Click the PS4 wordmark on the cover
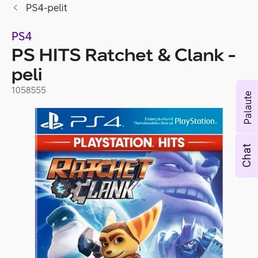Image resolution: width=258 pixels, height=258 pixels. point(97,121)
